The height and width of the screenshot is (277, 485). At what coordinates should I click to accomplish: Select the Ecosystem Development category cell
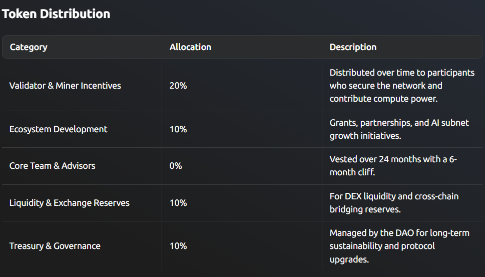58,129
